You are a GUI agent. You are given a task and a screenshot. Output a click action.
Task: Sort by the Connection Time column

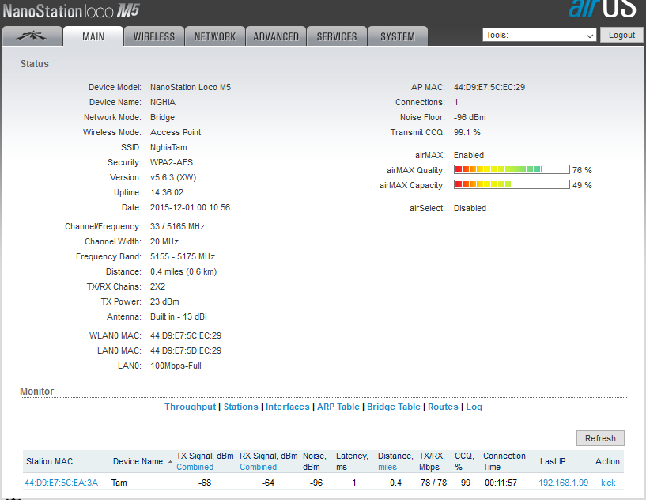[504, 462]
